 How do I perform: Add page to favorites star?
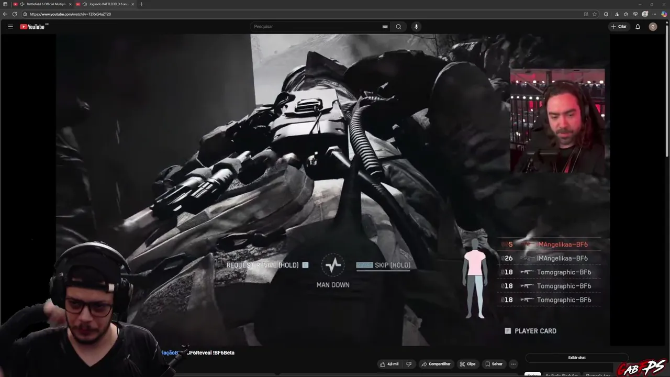click(x=595, y=14)
